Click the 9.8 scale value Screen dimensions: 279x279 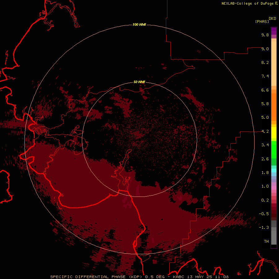coord(265,35)
